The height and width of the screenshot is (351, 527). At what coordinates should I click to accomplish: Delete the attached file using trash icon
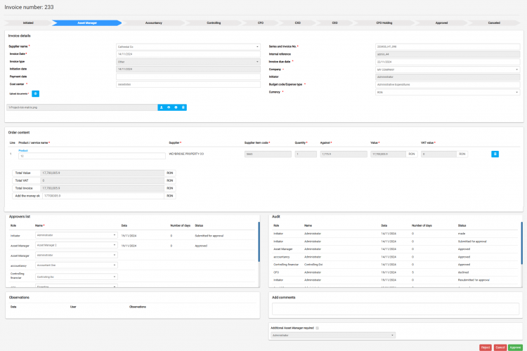coord(183,107)
